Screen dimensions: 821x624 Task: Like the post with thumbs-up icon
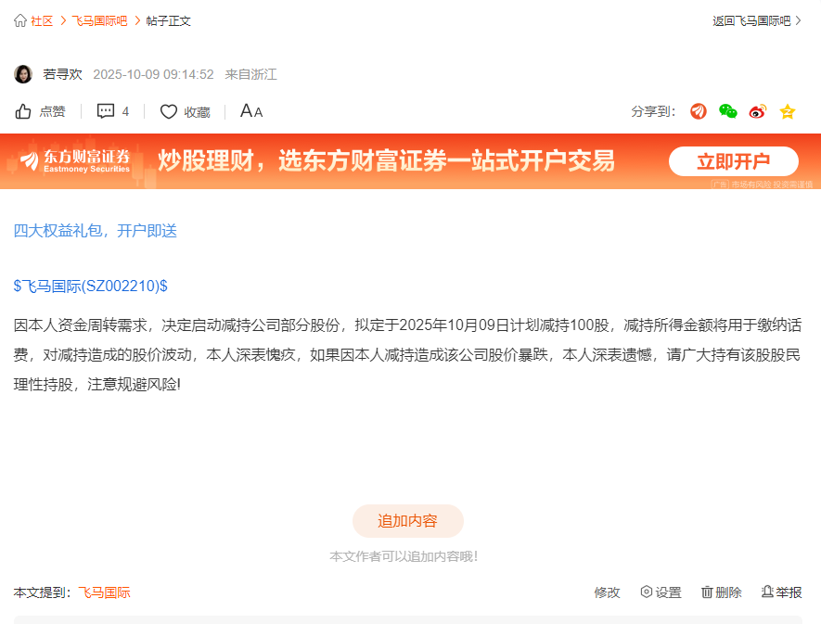tap(23, 111)
